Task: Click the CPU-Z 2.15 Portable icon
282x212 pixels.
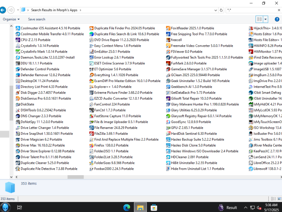Action: 18,40
